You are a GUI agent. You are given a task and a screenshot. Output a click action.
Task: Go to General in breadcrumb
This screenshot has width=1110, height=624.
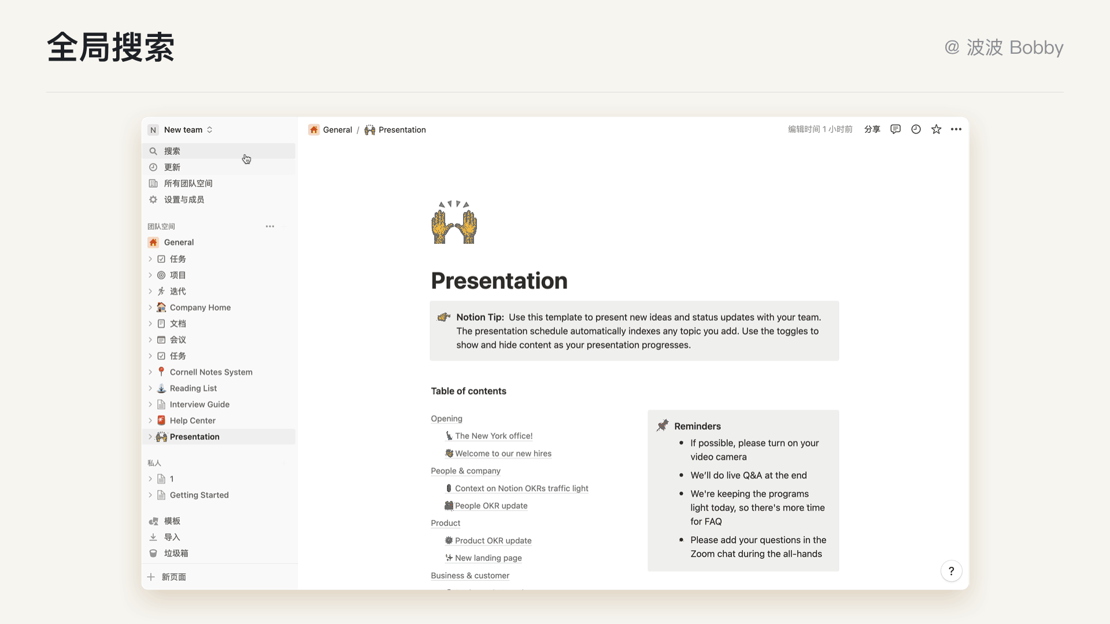tap(337, 130)
